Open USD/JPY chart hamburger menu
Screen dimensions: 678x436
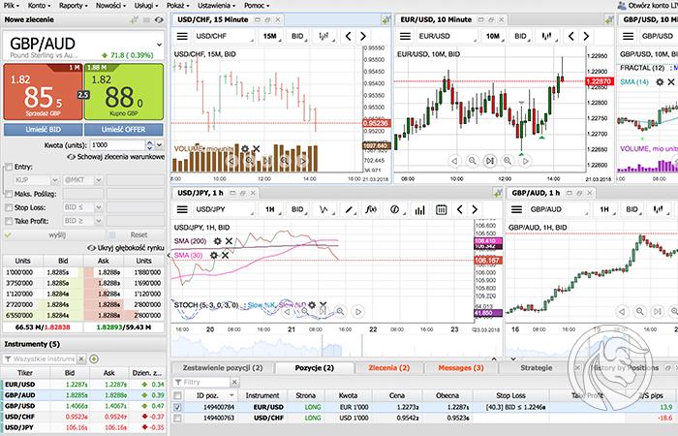tap(182, 210)
